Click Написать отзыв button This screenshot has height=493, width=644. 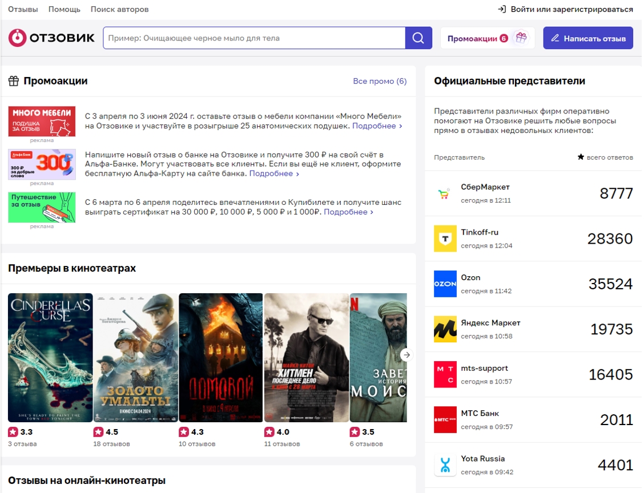coord(588,38)
